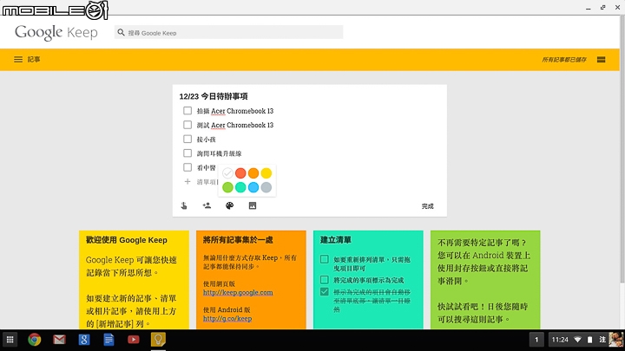This screenshot has width=625, height=351.
Task: Toggle the color palette icon
Action: click(229, 205)
